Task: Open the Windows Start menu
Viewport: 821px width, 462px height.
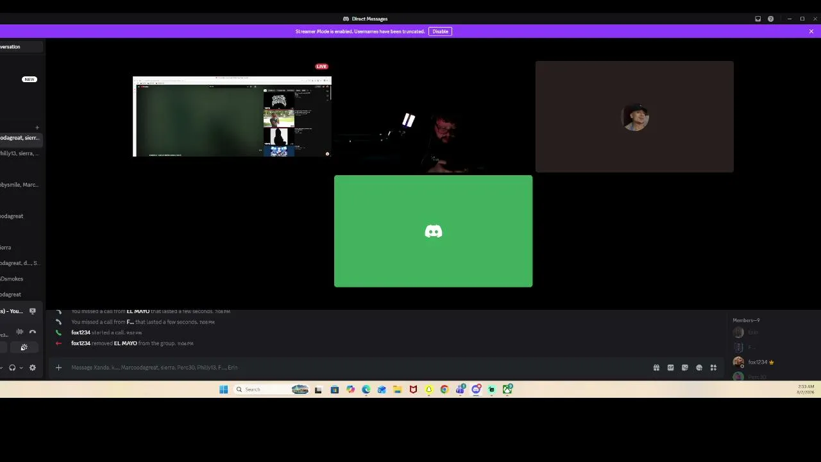Action: [x=223, y=389]
